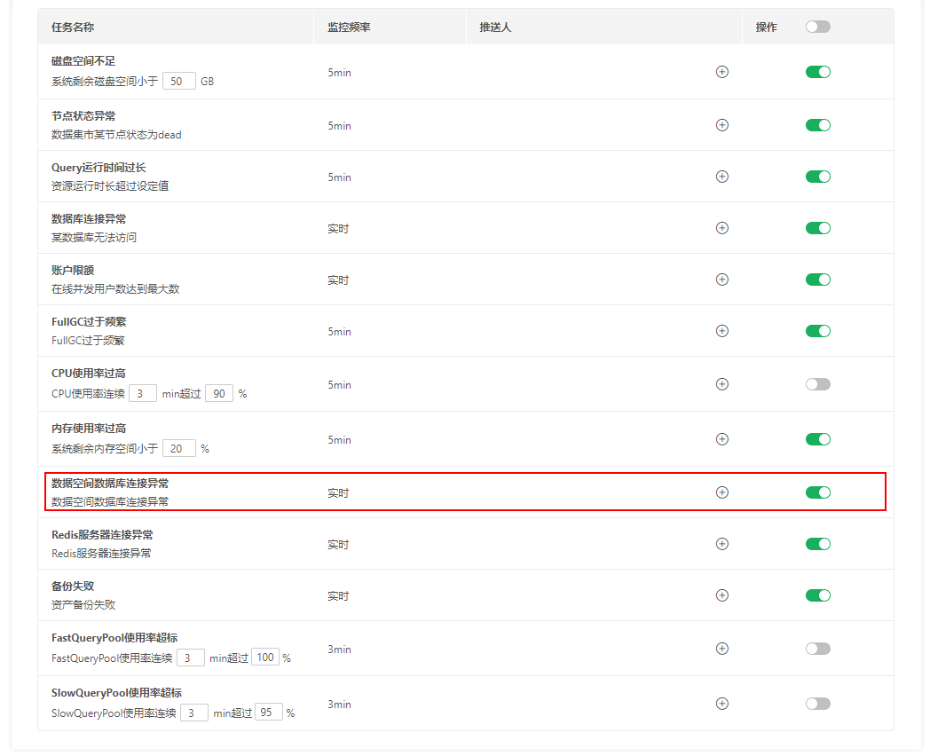Enable the FastQueryPool使用率超标 switch
Viewport: 930px width, 756px height.
pyautogui.click(x=817, y=649)
